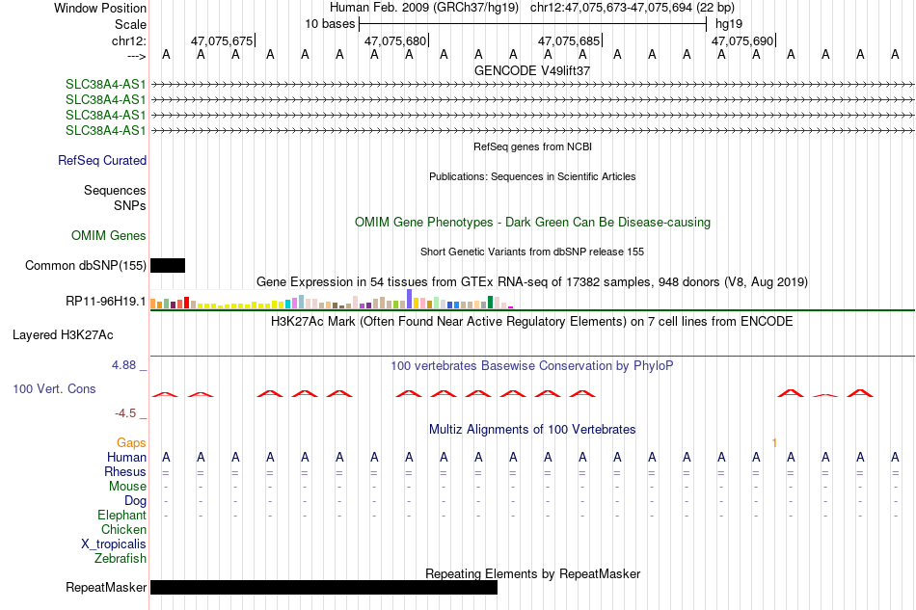The height and width of the screenshot is (610, 916).
Task: Click the ---> sequence direction arrow label
Action: pyautogui.click(x=137, y=56)
